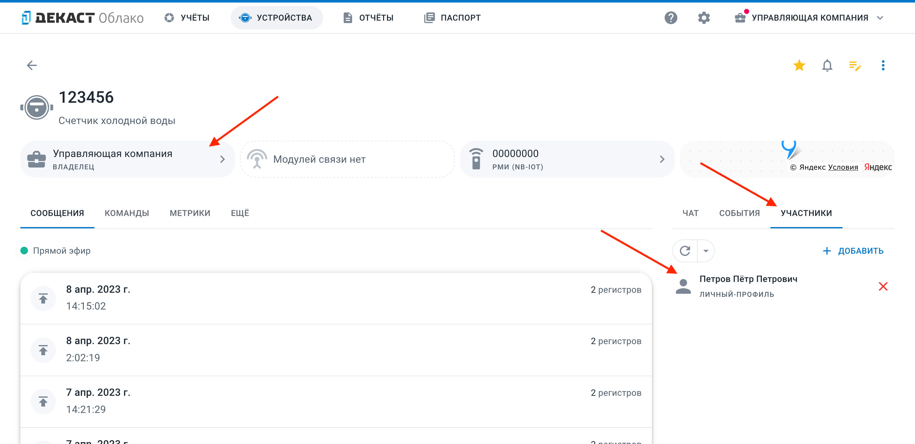Image resolution: width=915 pixels, height=444 pixels.
Task: Expand the РМИ (NB-IoT) card chevron
Action: click(662, 159)
